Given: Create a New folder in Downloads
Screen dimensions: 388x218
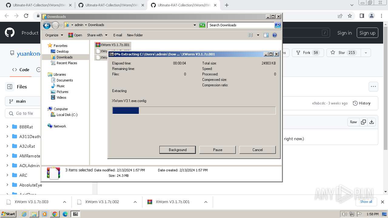Looking at the screenshot, I should 135,35.
